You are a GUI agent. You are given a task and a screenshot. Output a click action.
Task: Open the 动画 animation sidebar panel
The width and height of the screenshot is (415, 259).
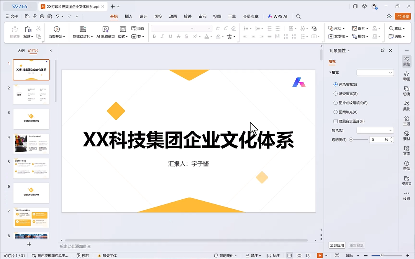(x=407, y=76)
